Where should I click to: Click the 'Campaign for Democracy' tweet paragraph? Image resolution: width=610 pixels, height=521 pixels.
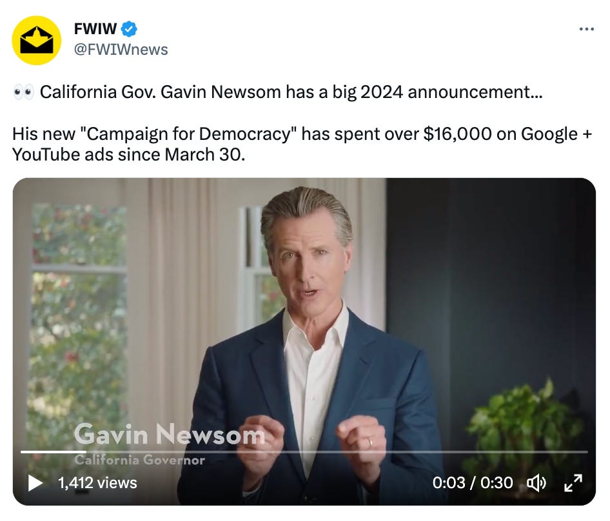(x=302, y=144)
